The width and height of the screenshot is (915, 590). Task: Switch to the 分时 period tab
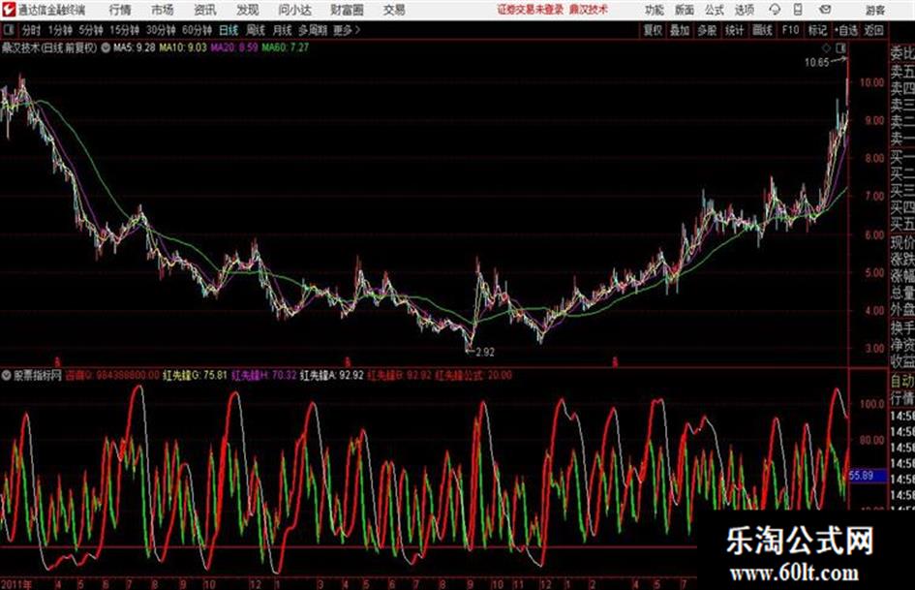click(x=31, y=30)
